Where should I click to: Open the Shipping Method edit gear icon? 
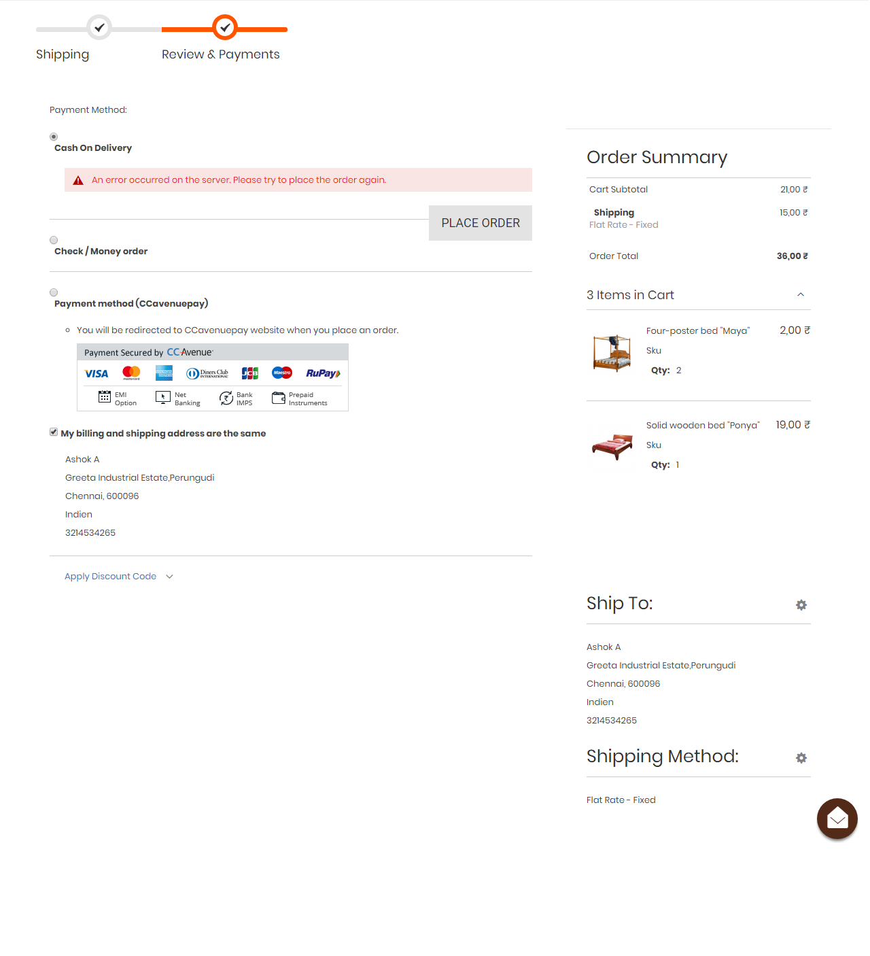(801, 758)
